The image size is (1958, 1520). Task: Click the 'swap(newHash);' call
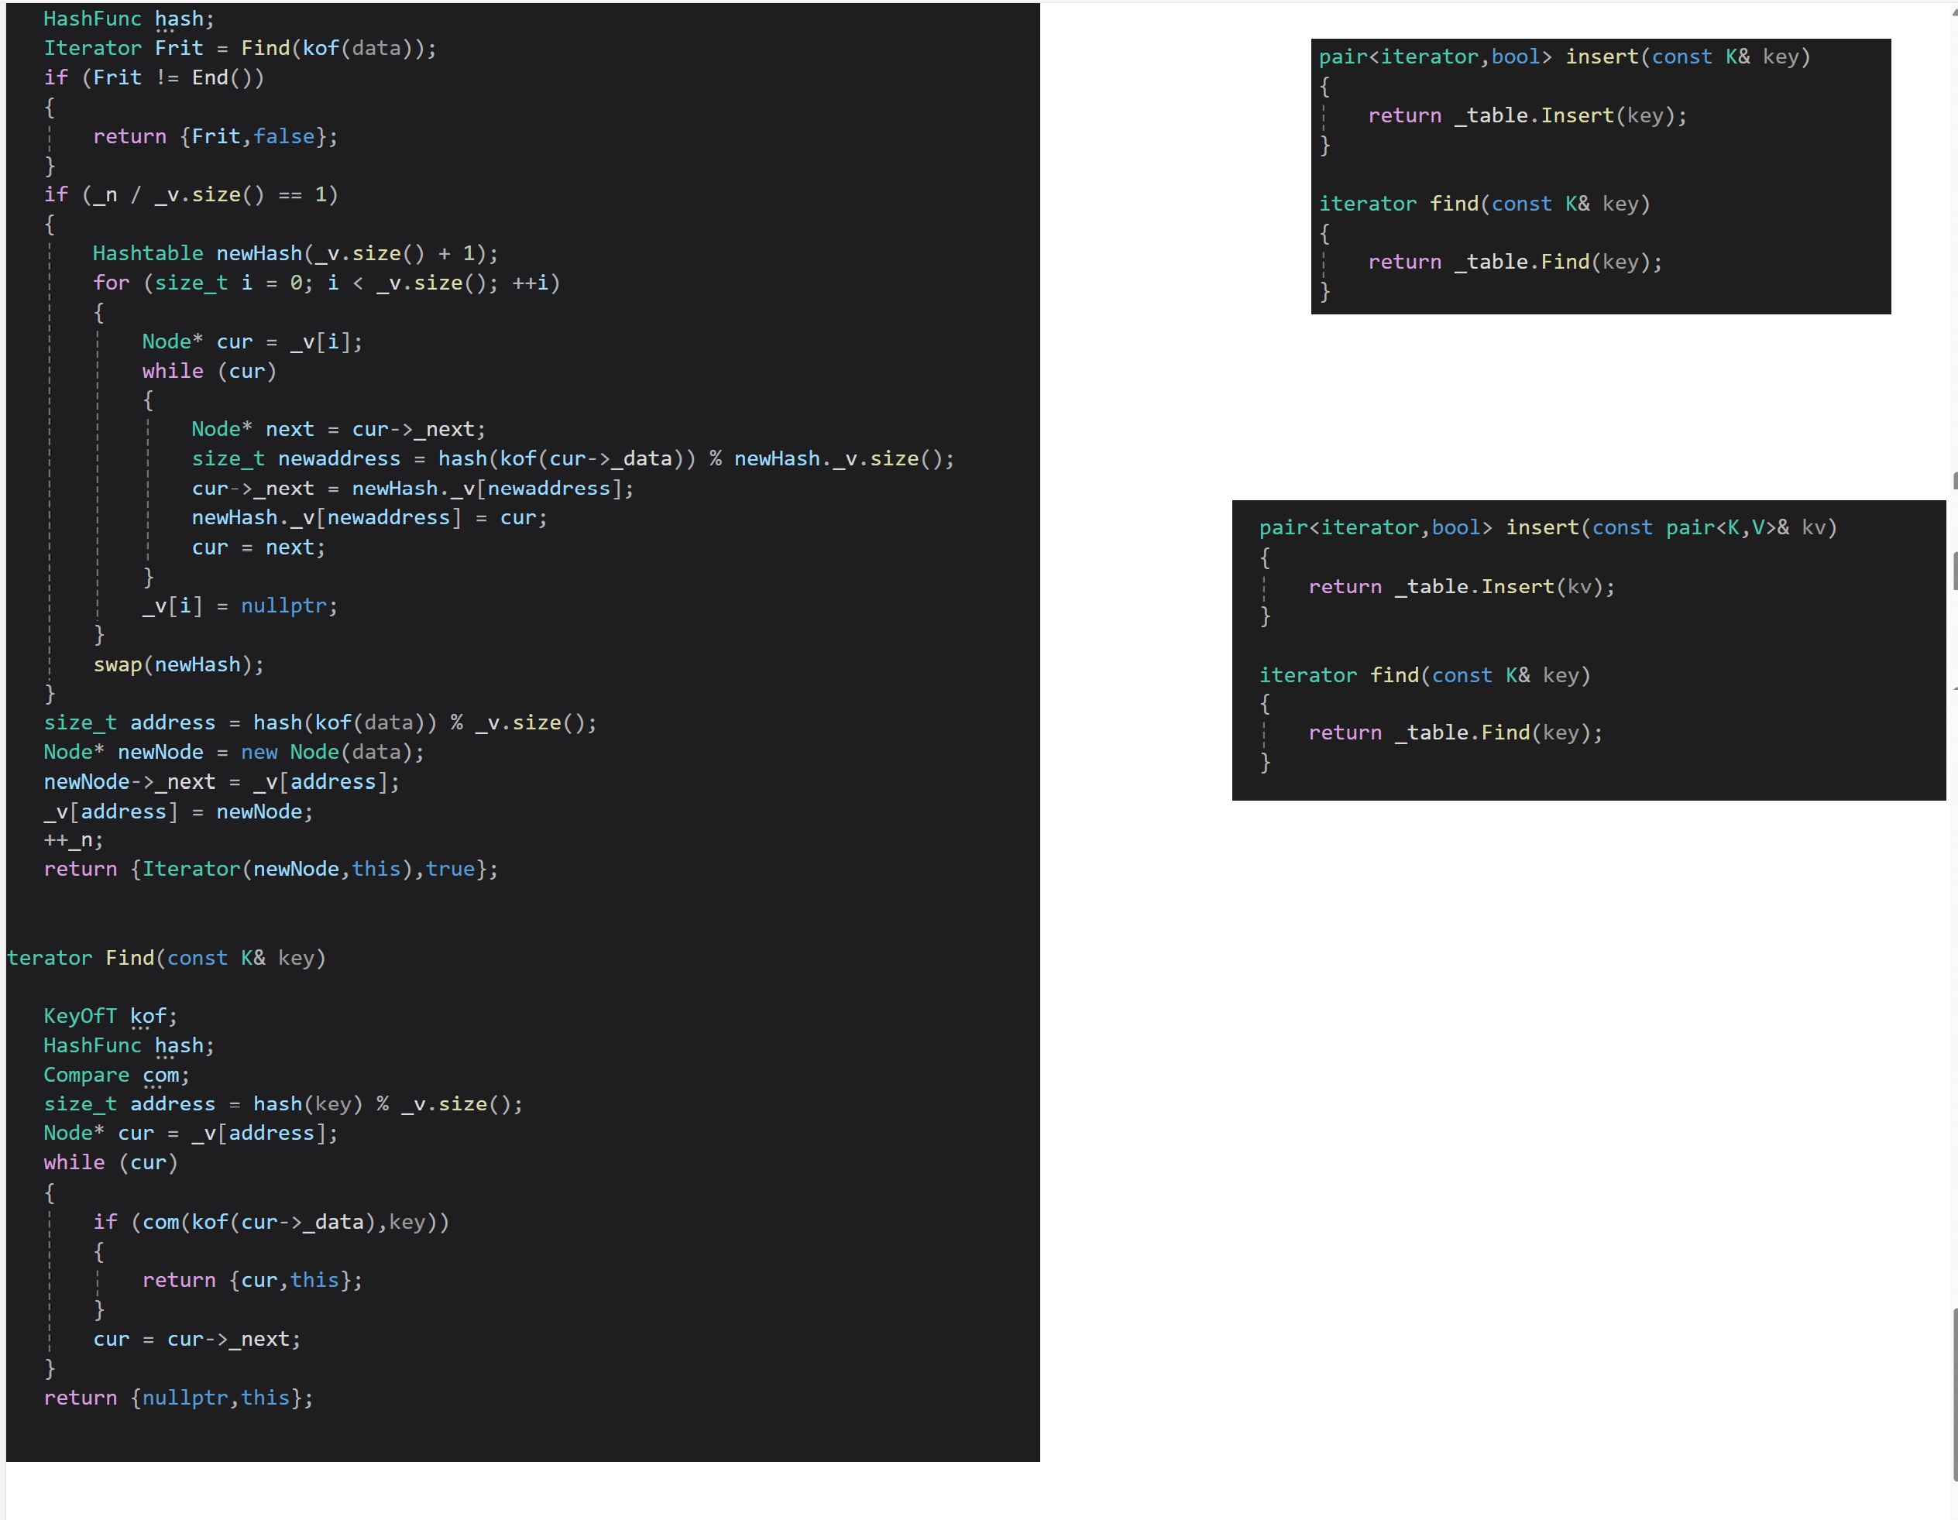178,665
